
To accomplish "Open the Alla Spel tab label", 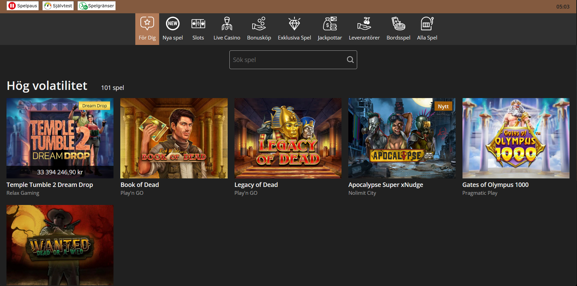I will (427, 38).
